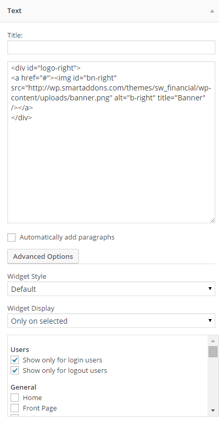Viewport: 219px width, 421px height.
Task: Click the Widget Display dropdown arrow
Action: pos(210,320)
